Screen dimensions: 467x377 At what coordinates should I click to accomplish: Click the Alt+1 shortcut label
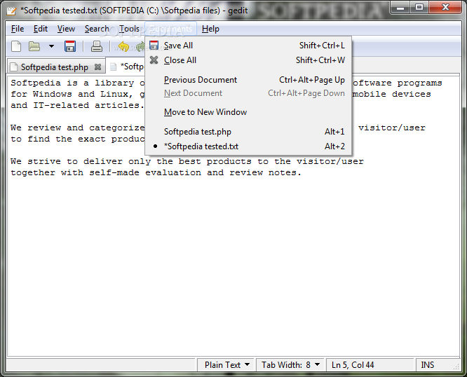click(x=334, y=132)
